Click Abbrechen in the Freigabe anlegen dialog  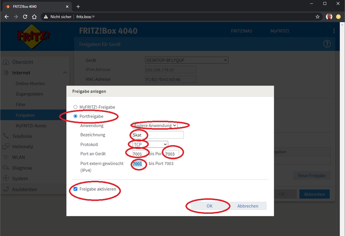coord(248,206)
